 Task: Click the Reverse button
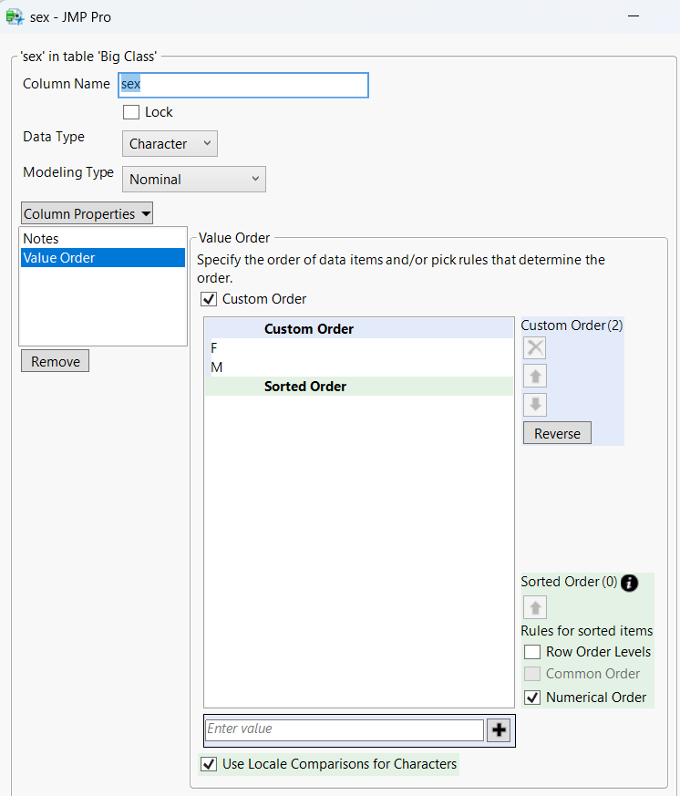pyautogui.click(x=557, y=433)
